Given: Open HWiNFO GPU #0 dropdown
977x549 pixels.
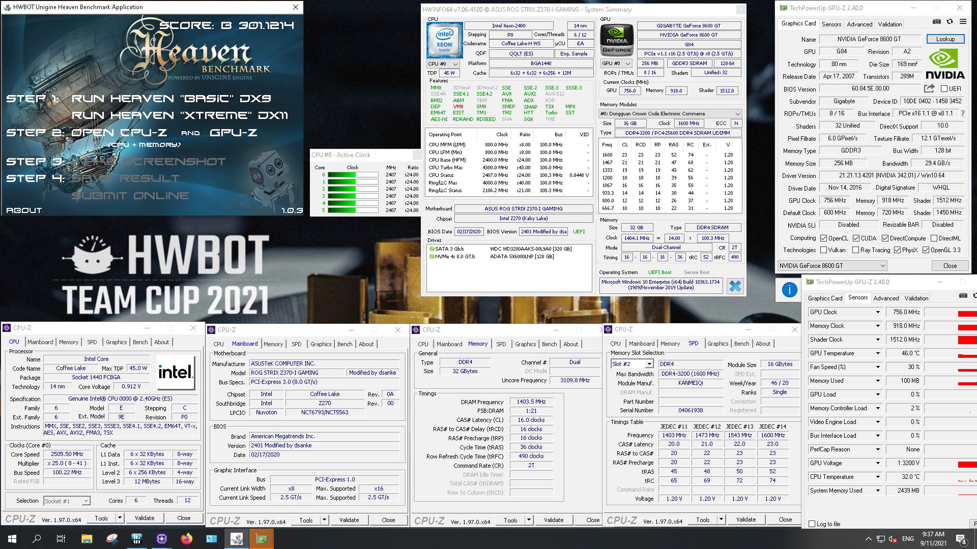Looking at the screenshot, I should (616, 64).
